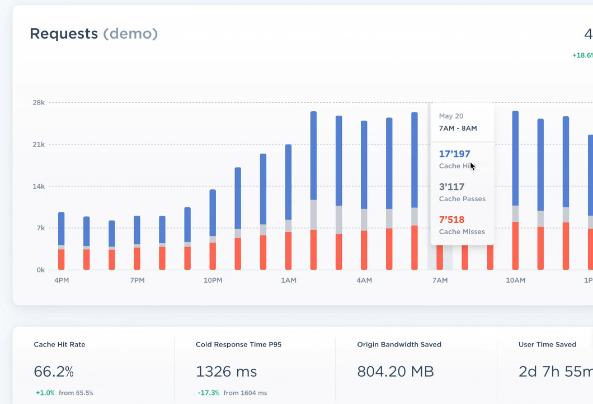Image resolution: width=593 pixels, height=404 pixels.
Task: Select the -17.3% improvement label
Action: pyautogui.click(x=208, y=392)
